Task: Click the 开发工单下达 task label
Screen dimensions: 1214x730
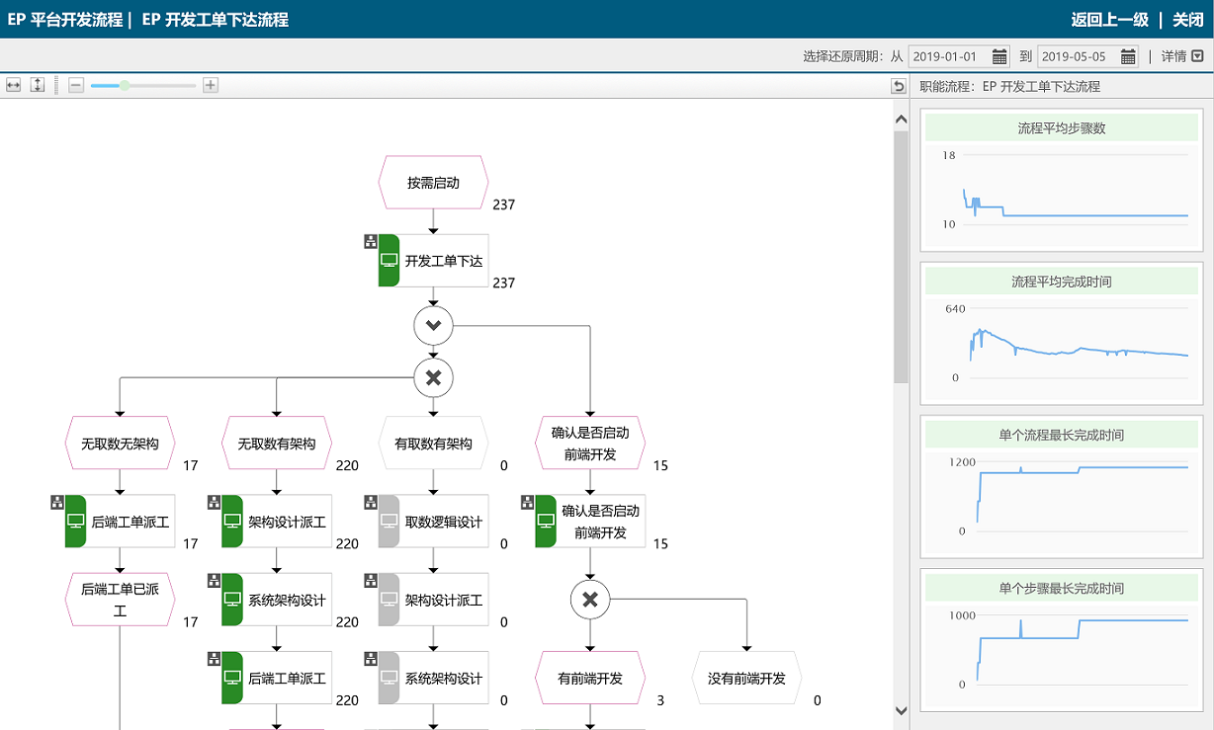Action: click(x=444, y=261)
